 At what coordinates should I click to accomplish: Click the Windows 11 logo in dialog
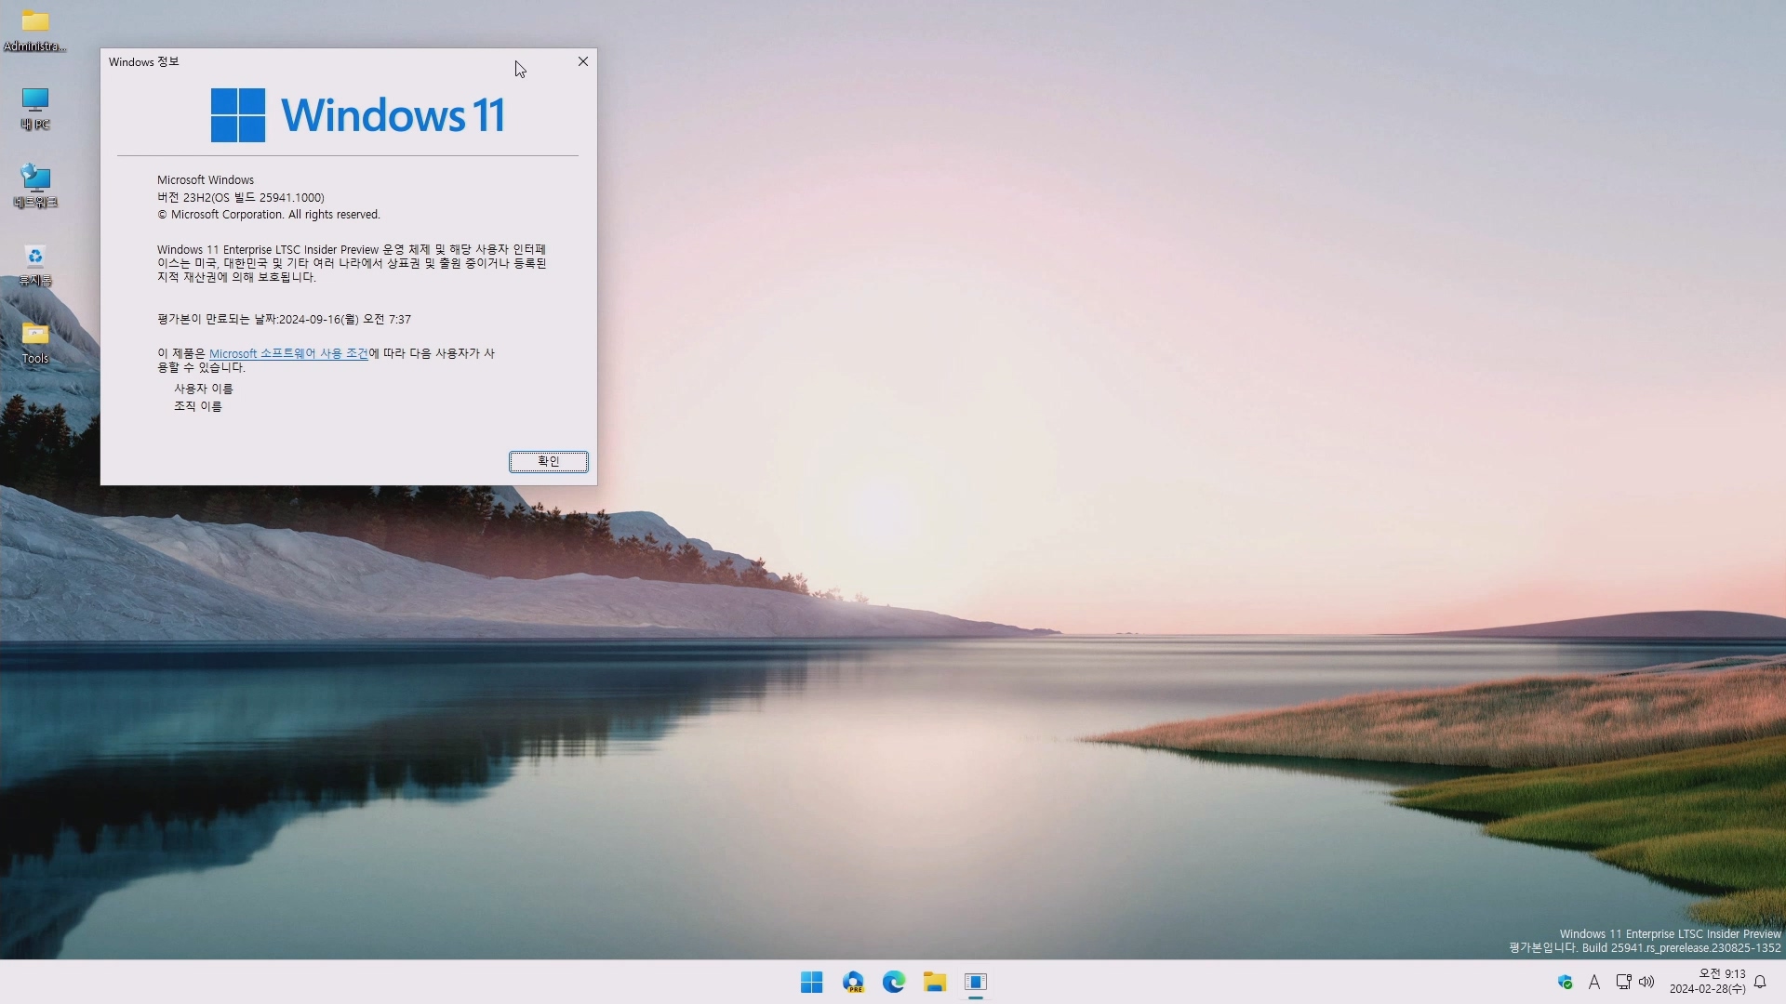358,115
